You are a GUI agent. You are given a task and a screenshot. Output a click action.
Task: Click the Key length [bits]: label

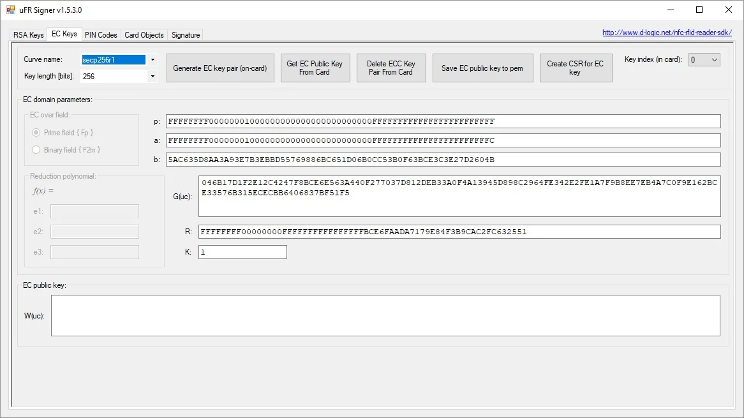coord(49,76)
